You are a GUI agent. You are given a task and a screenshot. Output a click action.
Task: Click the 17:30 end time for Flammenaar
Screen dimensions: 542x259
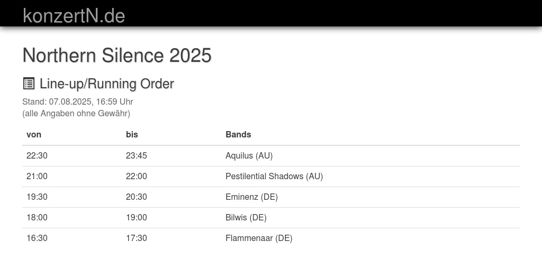[x=137, y=238]
